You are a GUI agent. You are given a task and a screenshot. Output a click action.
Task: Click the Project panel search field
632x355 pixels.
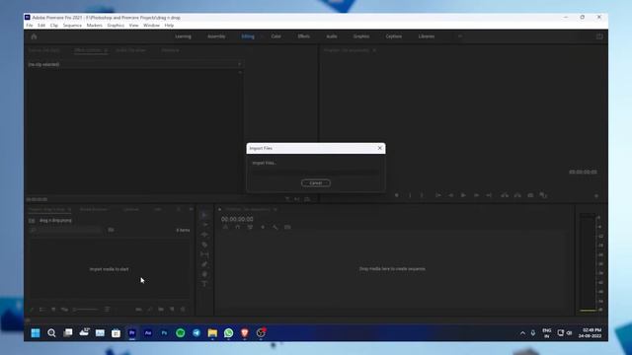point(66,230)
